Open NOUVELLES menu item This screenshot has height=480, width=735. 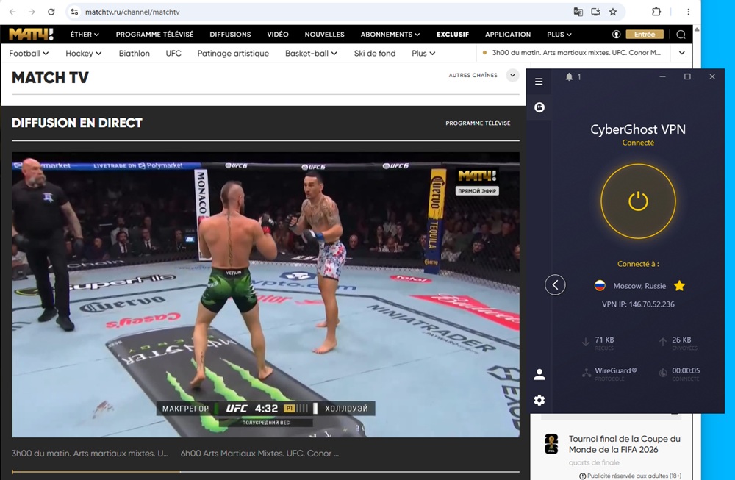click(x=324, y=35)
